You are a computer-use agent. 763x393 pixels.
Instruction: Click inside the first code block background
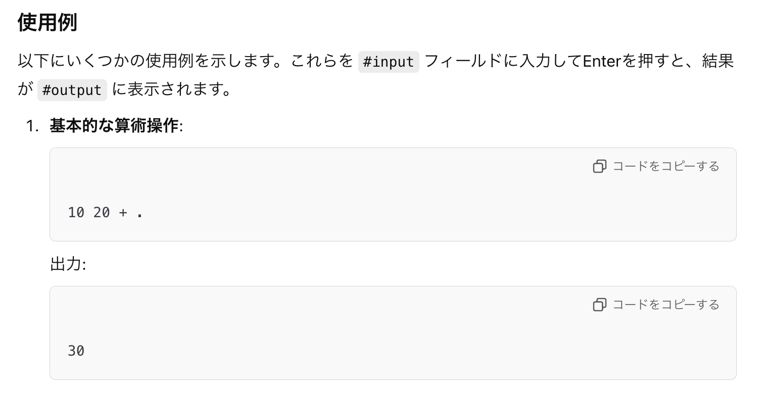[x=354, y=212]
